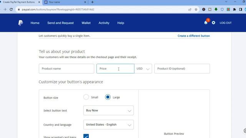Click the PayPal logo icon

tap(20, 23)
